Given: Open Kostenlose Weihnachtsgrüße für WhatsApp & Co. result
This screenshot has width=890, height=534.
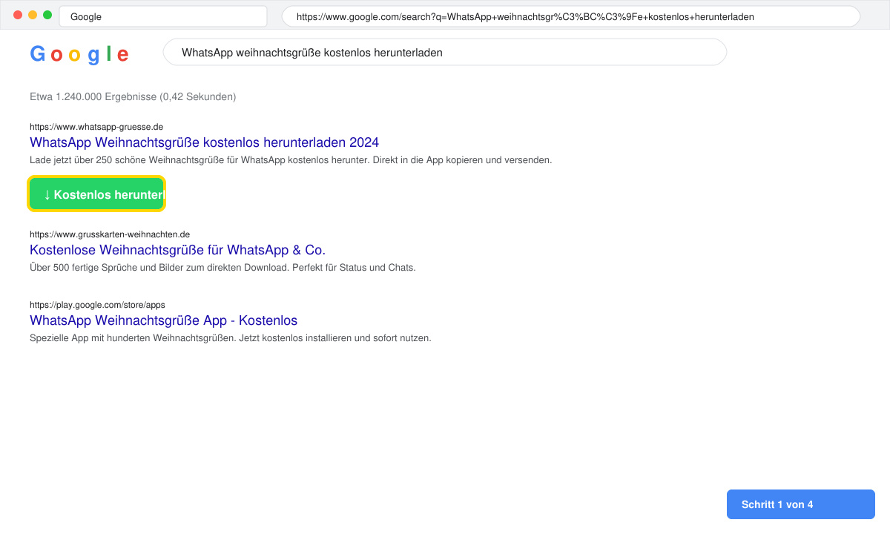Looking at the screenshot, I should click(x=177, y=250).
